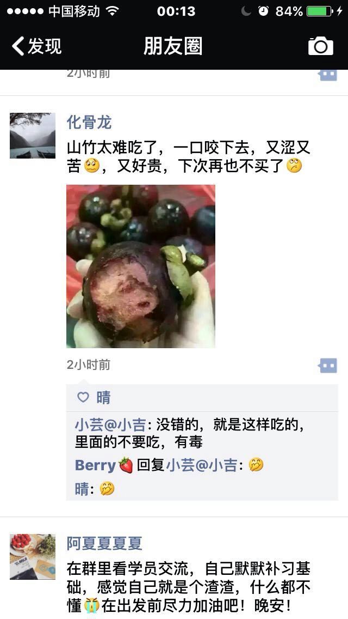Tap the Wi-Fi status bar icon

point(113,11)
